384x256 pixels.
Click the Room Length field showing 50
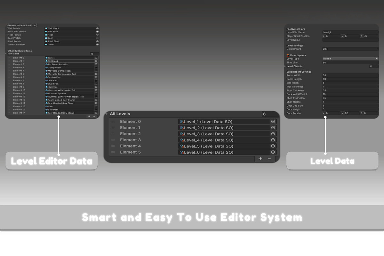tap(350, 79)
